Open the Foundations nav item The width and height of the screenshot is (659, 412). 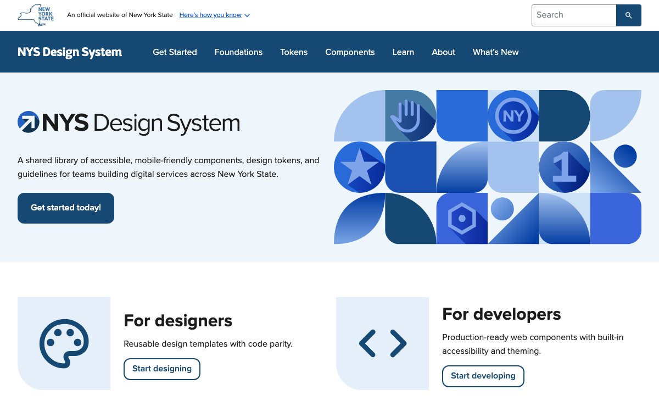click(x=238, y=52)
